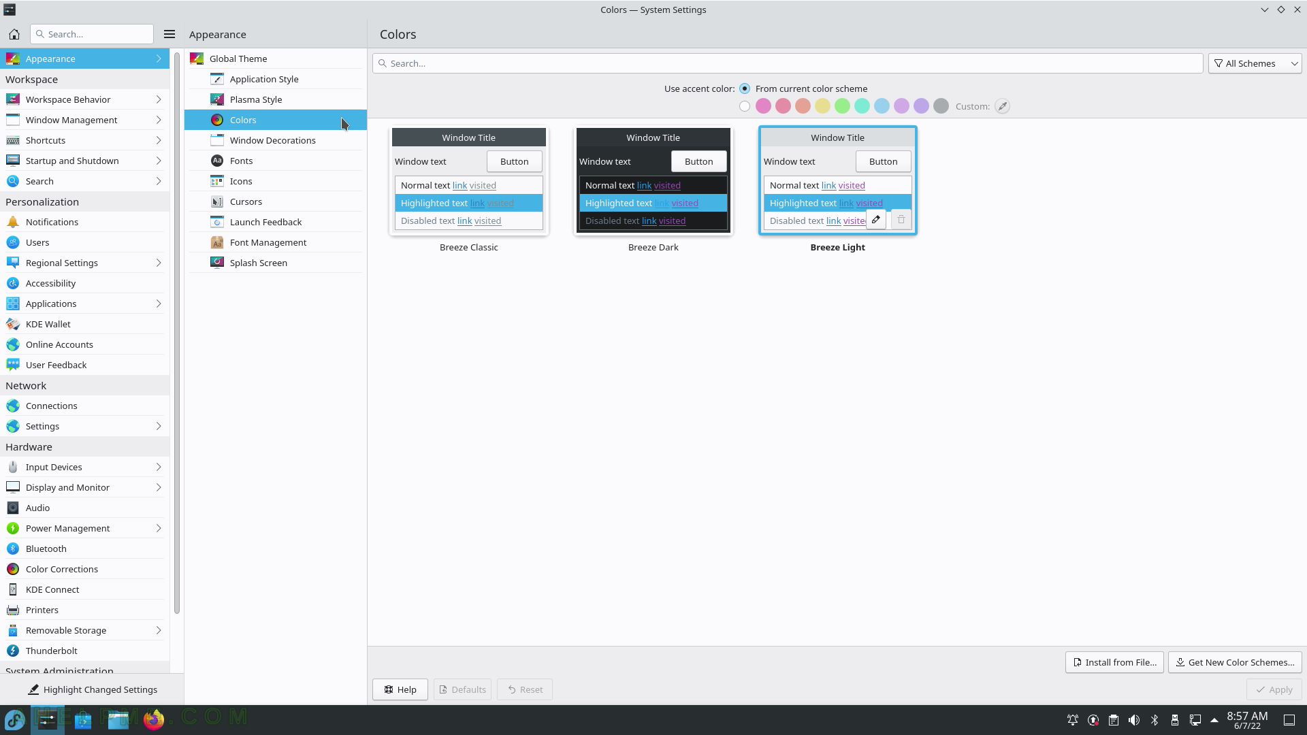Click the trash icon on Breeze Light scheme
1307x735 pixels.
pos(901,219)
